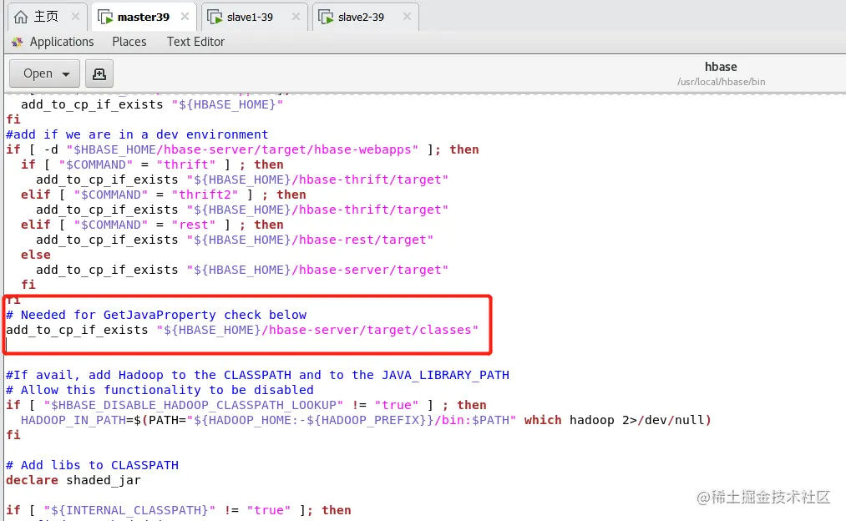Click the INTERNAL_CLASSPATH if line
Viewport: 846px width, 521px height.
178,510
